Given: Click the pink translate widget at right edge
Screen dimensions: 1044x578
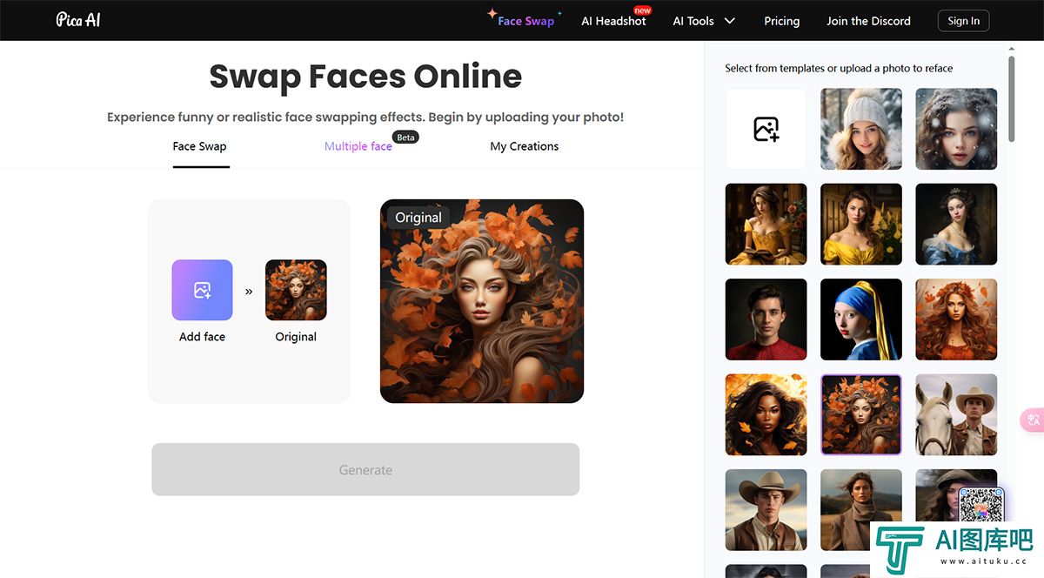Looking at the screenshot, I should 1033,420.
